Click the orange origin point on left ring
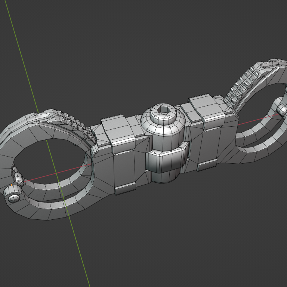 (x=12, y=185)
